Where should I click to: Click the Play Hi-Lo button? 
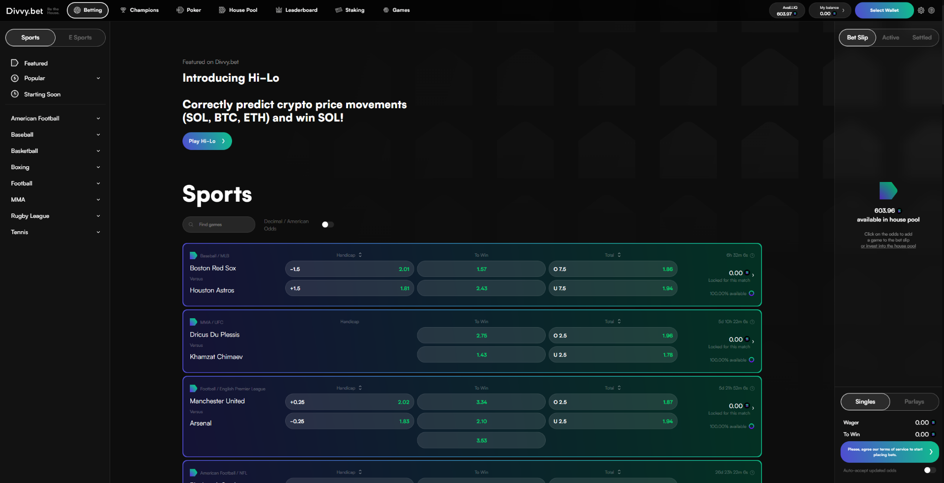[206, 141]
